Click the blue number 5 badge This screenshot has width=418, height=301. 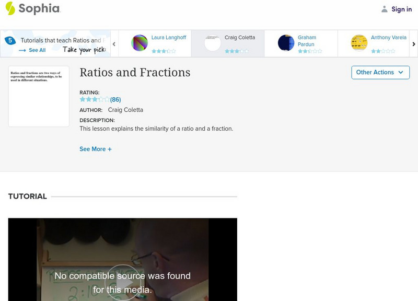[10, 41]
